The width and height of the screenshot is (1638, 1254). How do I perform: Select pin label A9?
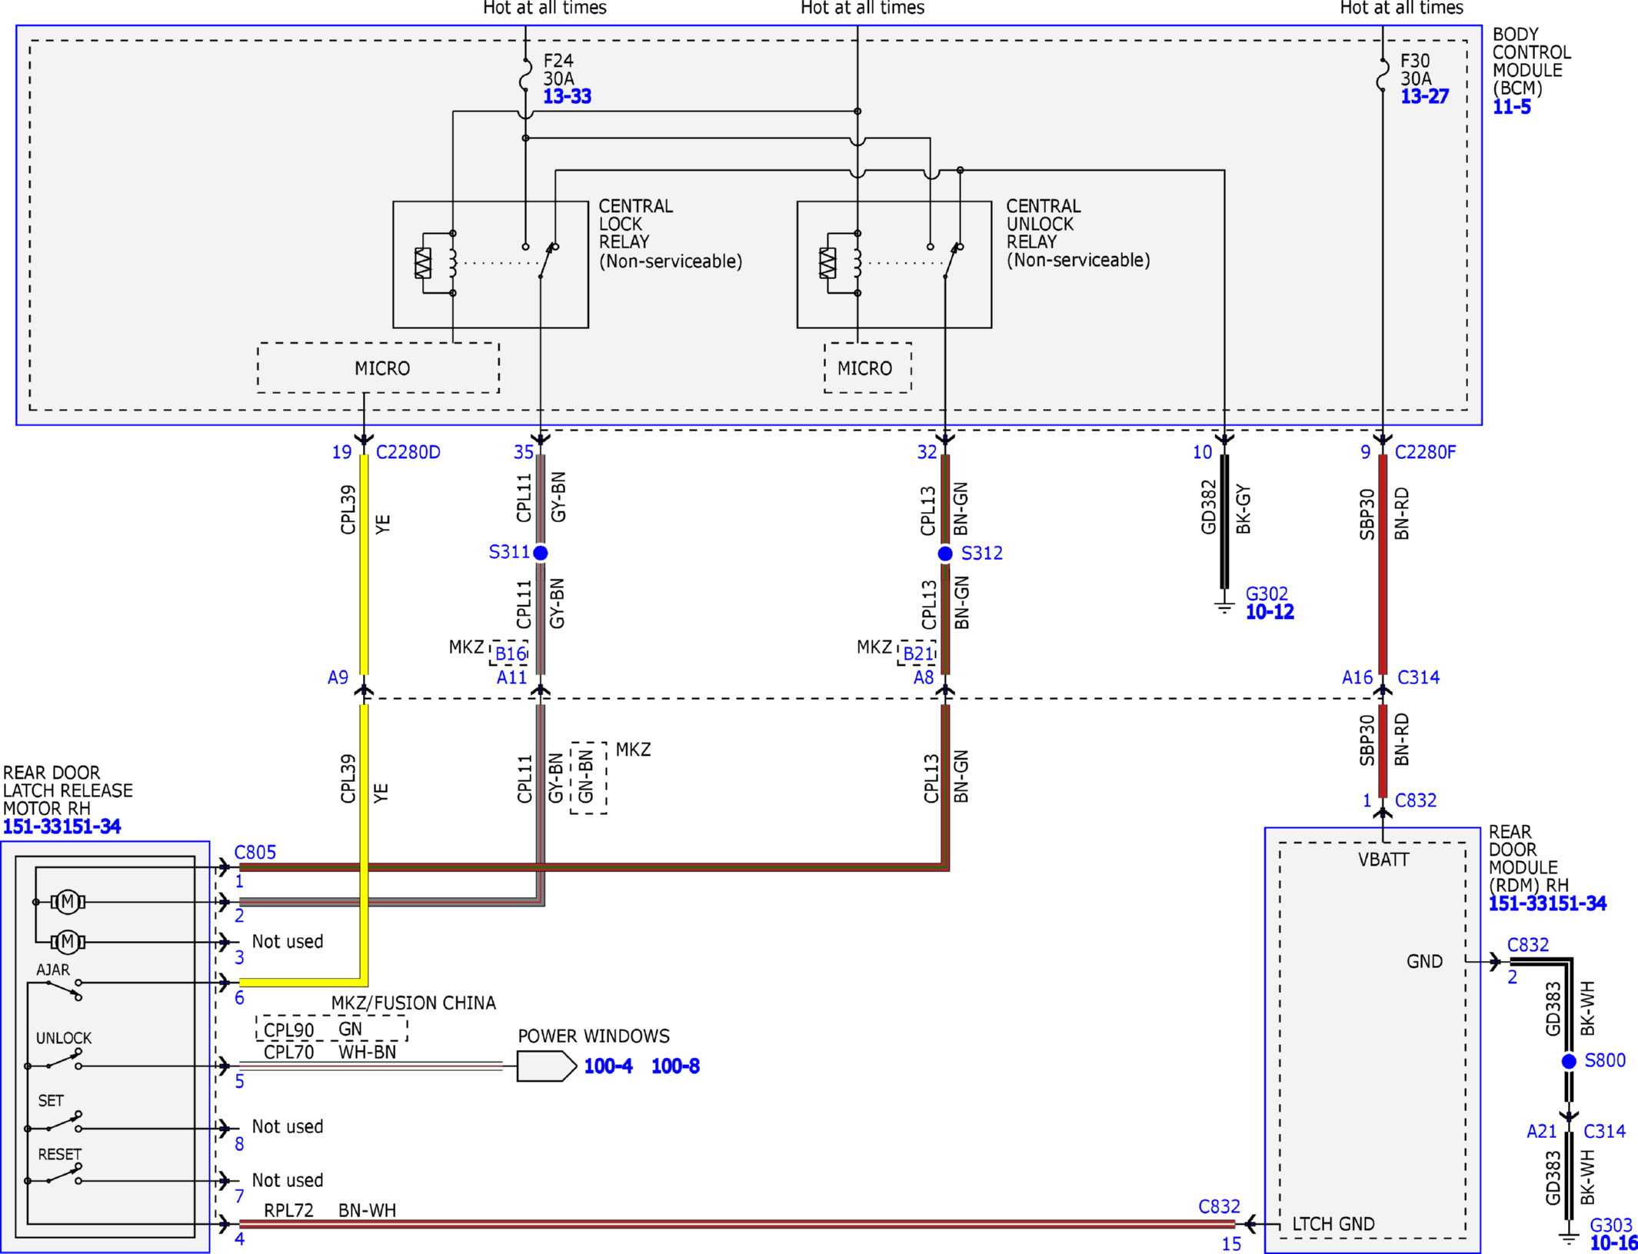(338, 677)
